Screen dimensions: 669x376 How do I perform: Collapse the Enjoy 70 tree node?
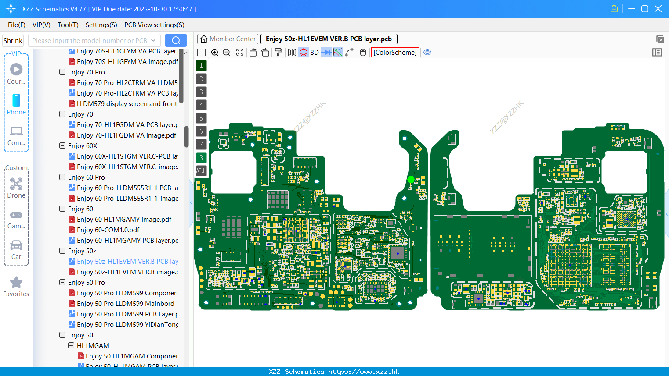point(62,114)
